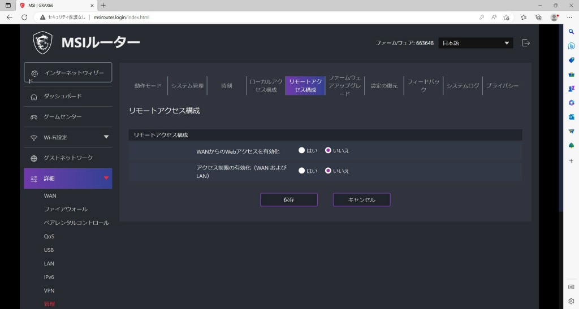Switch to 設定の復元 tab

pos(384,86)
